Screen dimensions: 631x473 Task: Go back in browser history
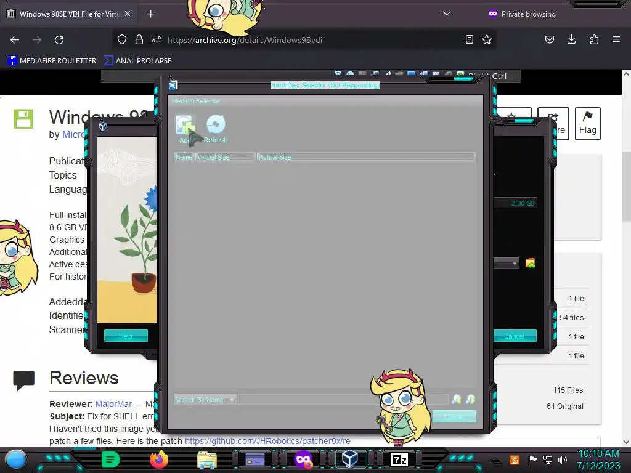pyautogui.click(x=15, y=40)
